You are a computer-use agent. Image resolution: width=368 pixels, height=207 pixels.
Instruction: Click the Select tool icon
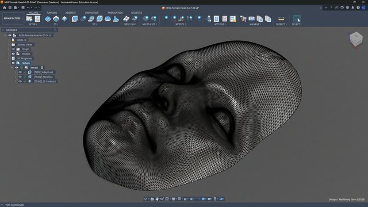(297, 18)
